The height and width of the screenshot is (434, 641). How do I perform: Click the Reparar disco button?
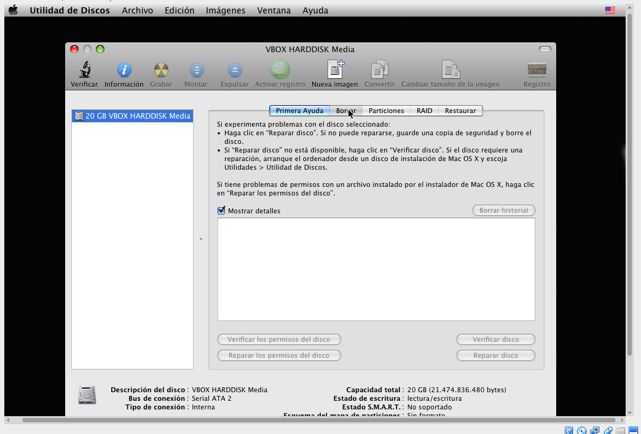[495, 355]
